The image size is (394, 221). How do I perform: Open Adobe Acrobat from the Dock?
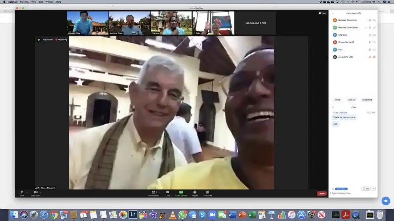346,215
